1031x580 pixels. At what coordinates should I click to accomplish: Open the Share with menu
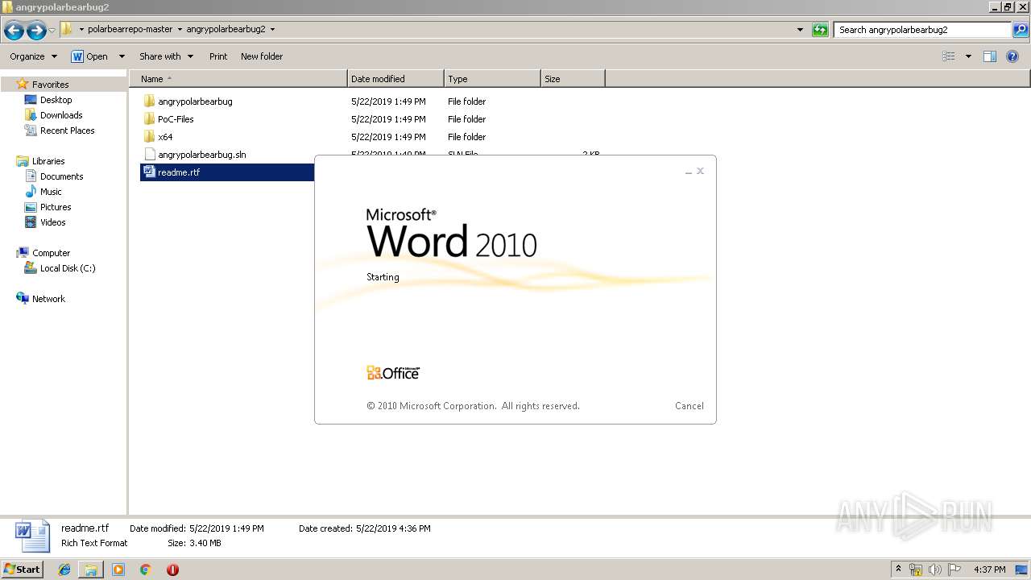click(x=166, y=56)
